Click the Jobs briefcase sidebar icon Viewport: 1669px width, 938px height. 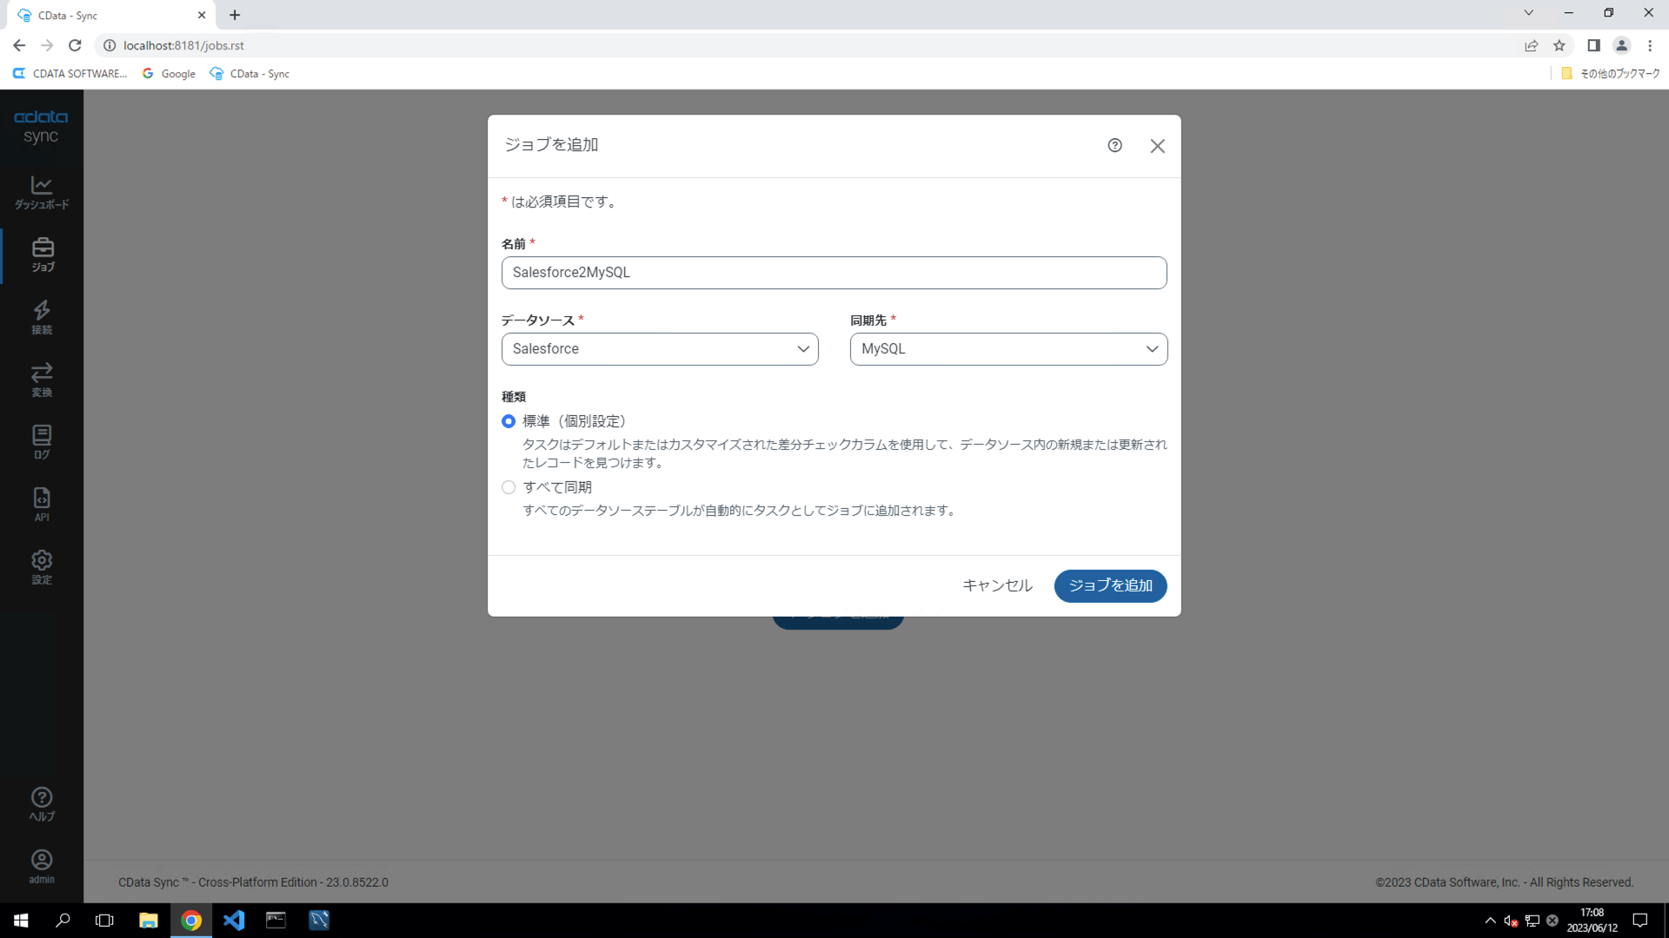click(42, 254)
